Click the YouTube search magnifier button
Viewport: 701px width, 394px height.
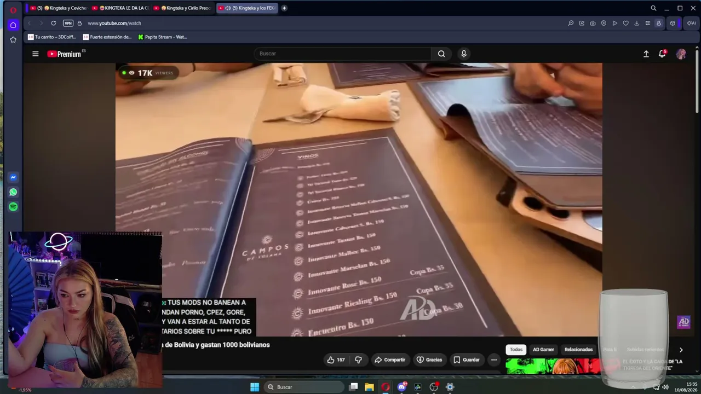coord(441,54)
